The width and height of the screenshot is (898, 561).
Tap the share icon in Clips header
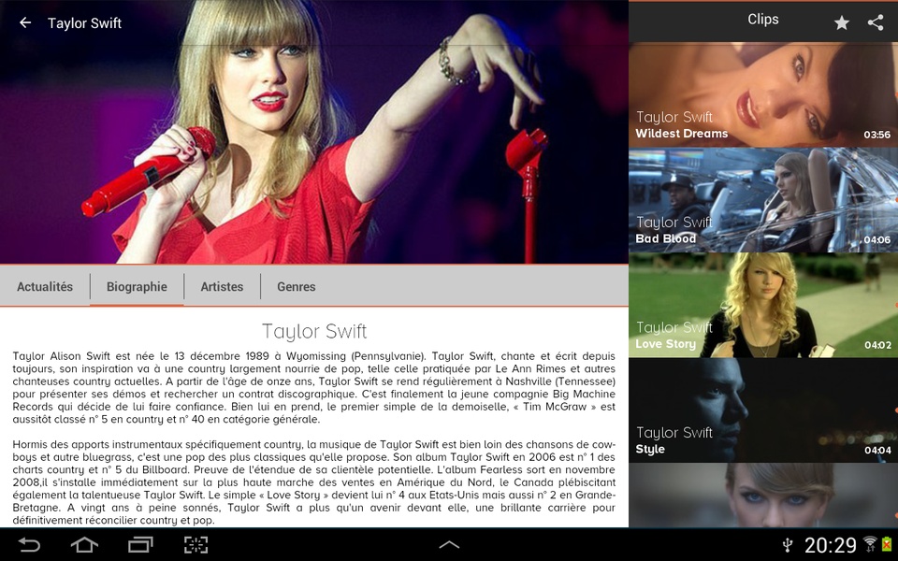click(876, 22)
